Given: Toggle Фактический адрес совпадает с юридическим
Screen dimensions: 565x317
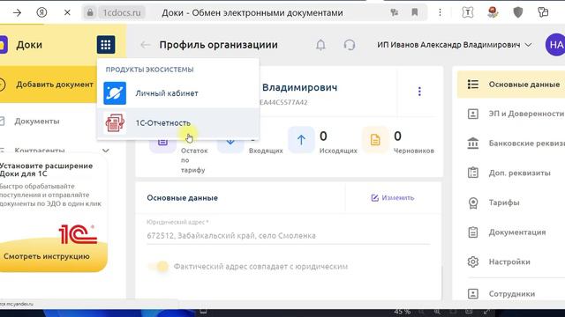Looking at the screenshot, I should tap(159, 266).
